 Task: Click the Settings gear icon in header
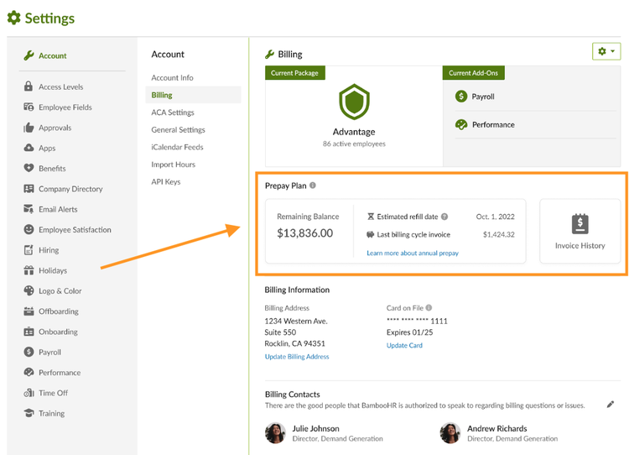click(14, 18)
